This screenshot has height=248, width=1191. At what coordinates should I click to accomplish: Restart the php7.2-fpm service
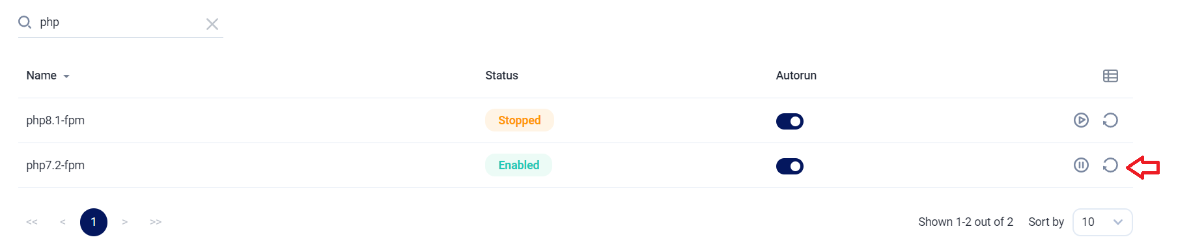click(1110, 165)
